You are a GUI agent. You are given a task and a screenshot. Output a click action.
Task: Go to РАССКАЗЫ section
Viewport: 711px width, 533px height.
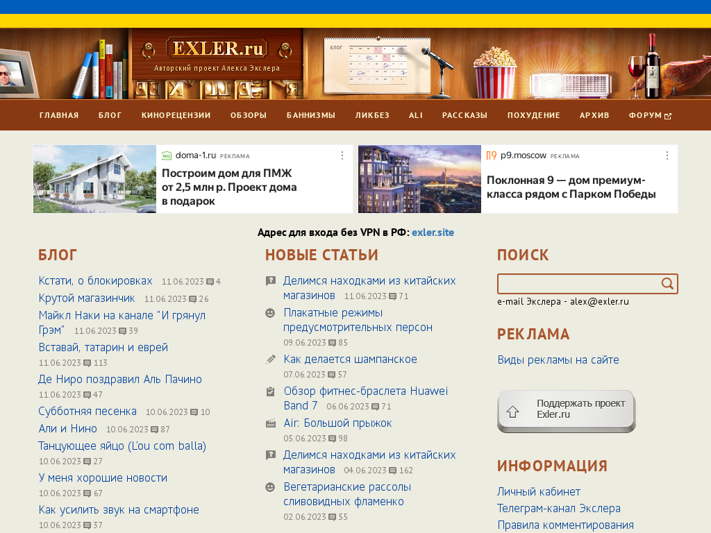pos(465,116)
